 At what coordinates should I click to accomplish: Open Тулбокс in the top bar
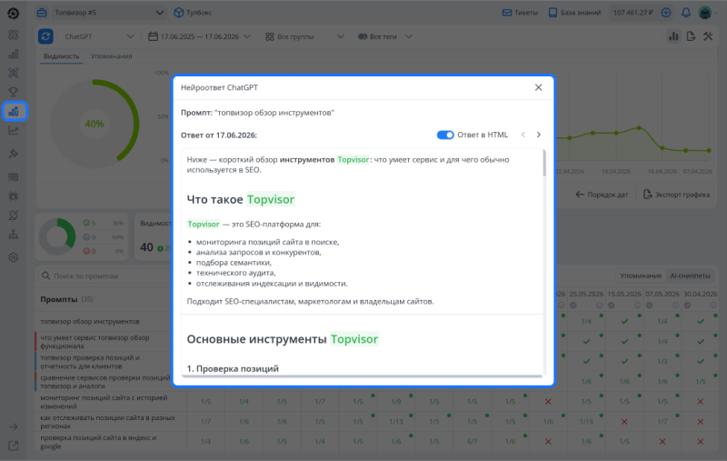tap(194, 13)
